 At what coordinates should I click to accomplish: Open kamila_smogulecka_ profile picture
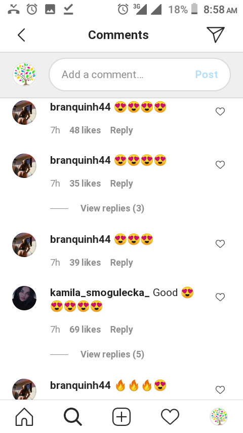[24, 298]
